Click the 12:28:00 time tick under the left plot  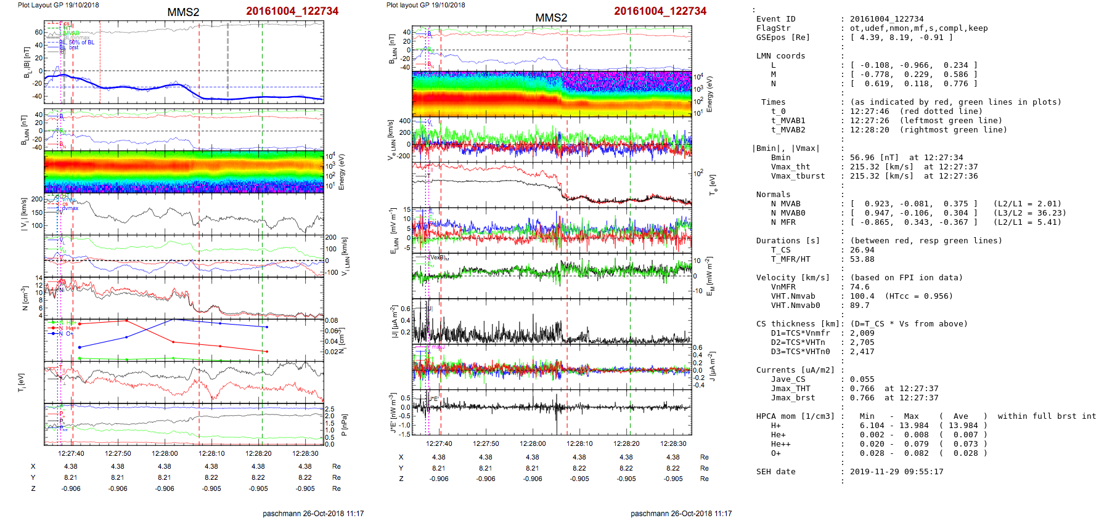click(165, 453)
